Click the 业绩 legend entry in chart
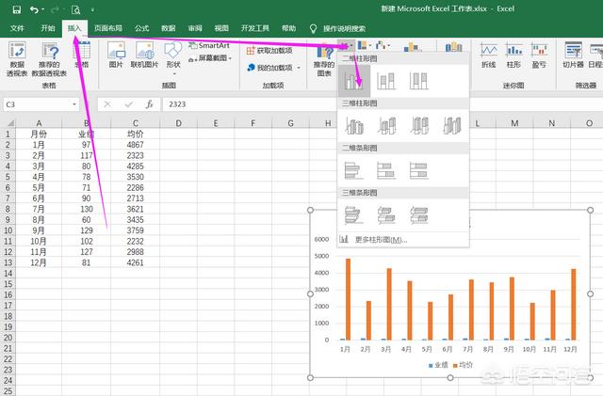This screenshot has width=603, height=396. (x=438, y=365)
